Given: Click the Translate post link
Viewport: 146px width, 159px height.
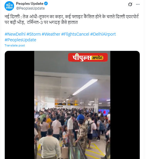Looking at the screenshot, I should pos(15,46).
